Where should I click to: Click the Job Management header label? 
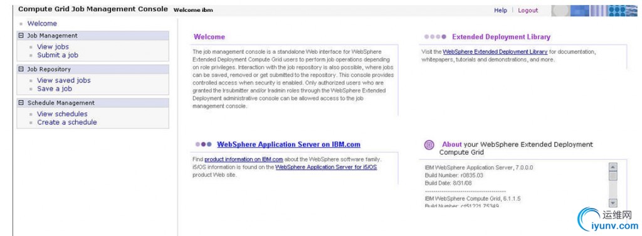click(52, 36)
